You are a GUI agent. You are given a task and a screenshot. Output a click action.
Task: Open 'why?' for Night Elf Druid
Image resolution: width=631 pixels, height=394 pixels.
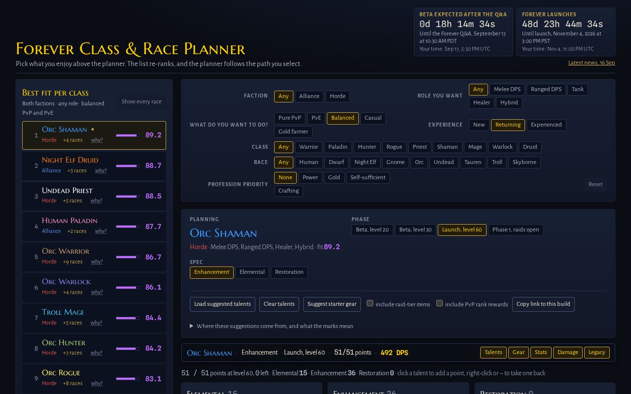click(101, 171)
